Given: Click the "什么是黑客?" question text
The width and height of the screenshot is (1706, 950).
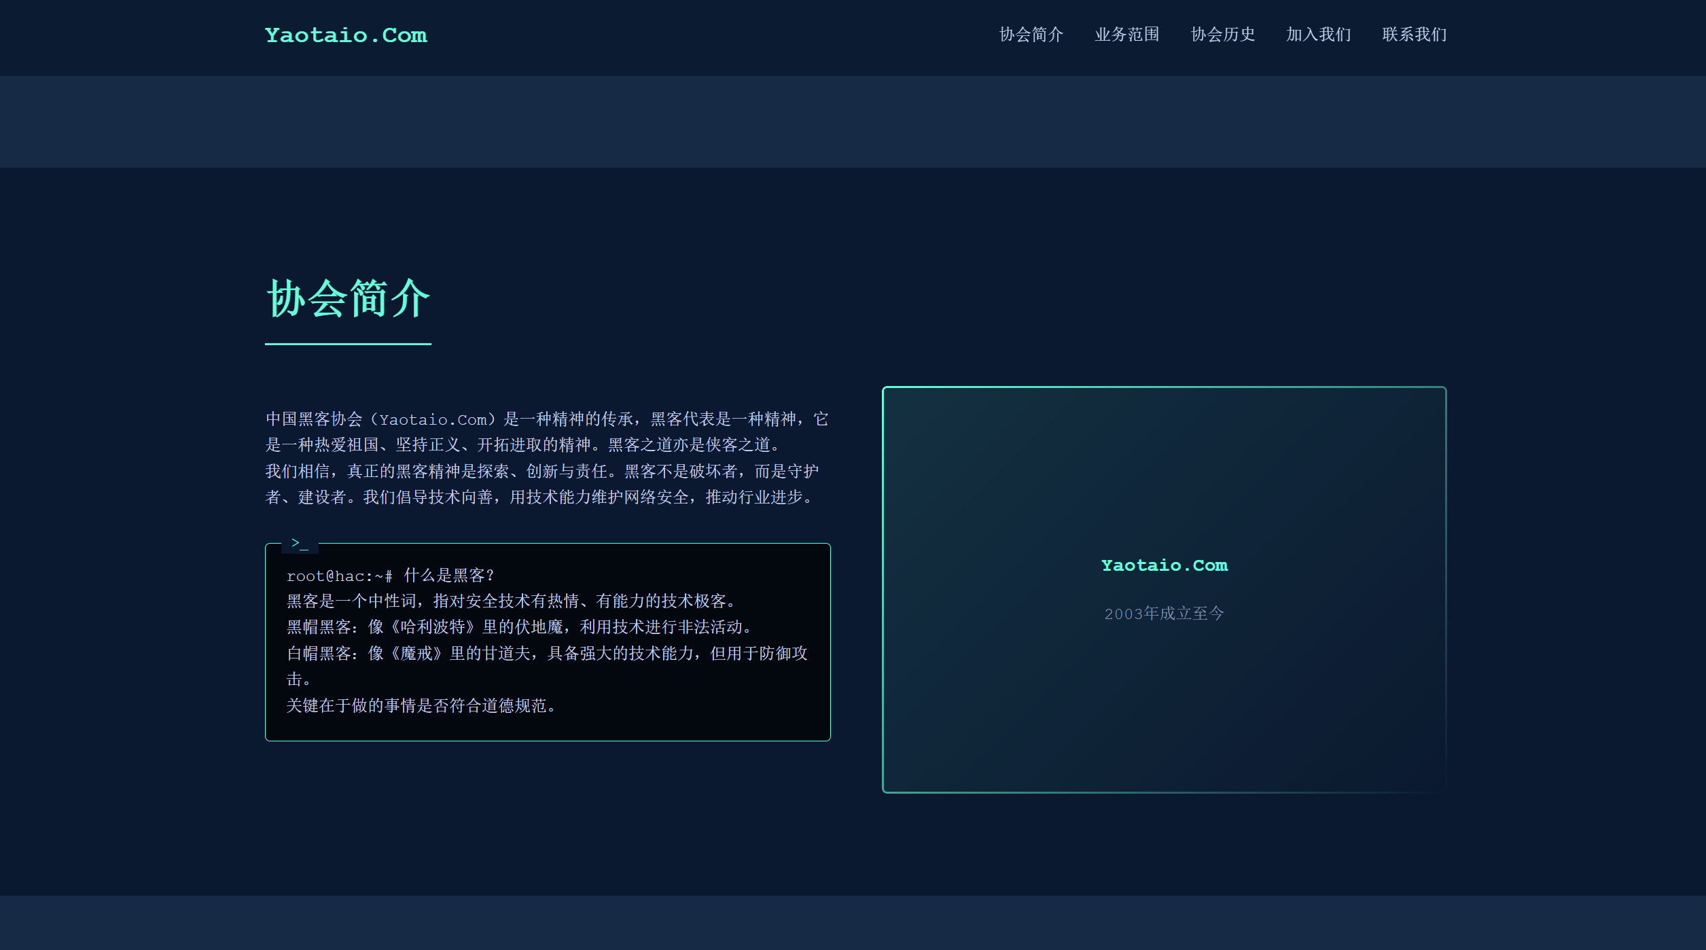Looking at the screenshot, I should 450,574.
